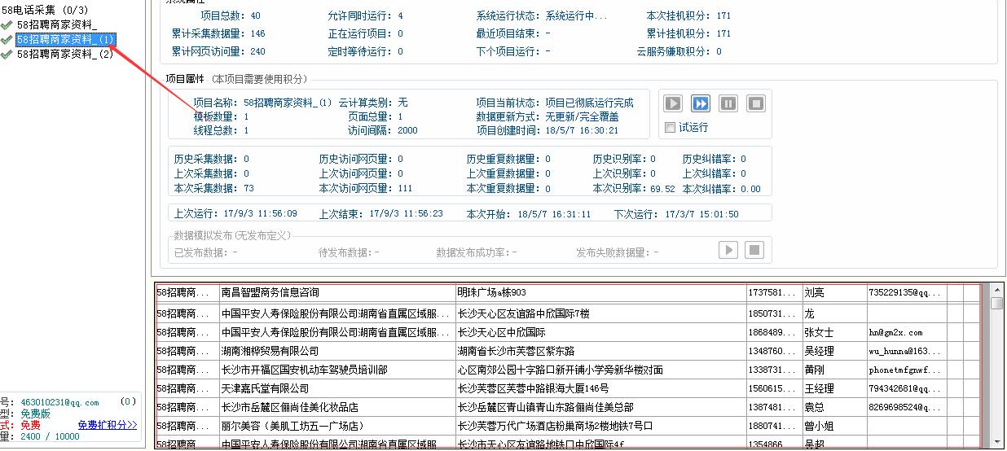Screen dimensions: 1007x451
Task: Select the contact cell 黄刚
Action: click(x=834, y=370)
